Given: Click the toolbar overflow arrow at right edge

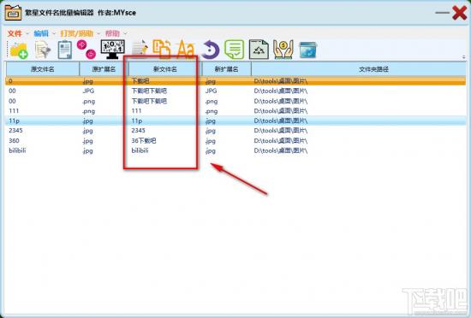Looking at the screenshot, I should coord(464,56).
